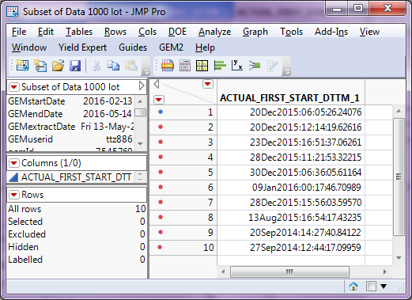Image resolution: width=412 pixels, height=300 pixels.
Task: Click the table variables list scrollbar thumb
Action: (141, 112)
